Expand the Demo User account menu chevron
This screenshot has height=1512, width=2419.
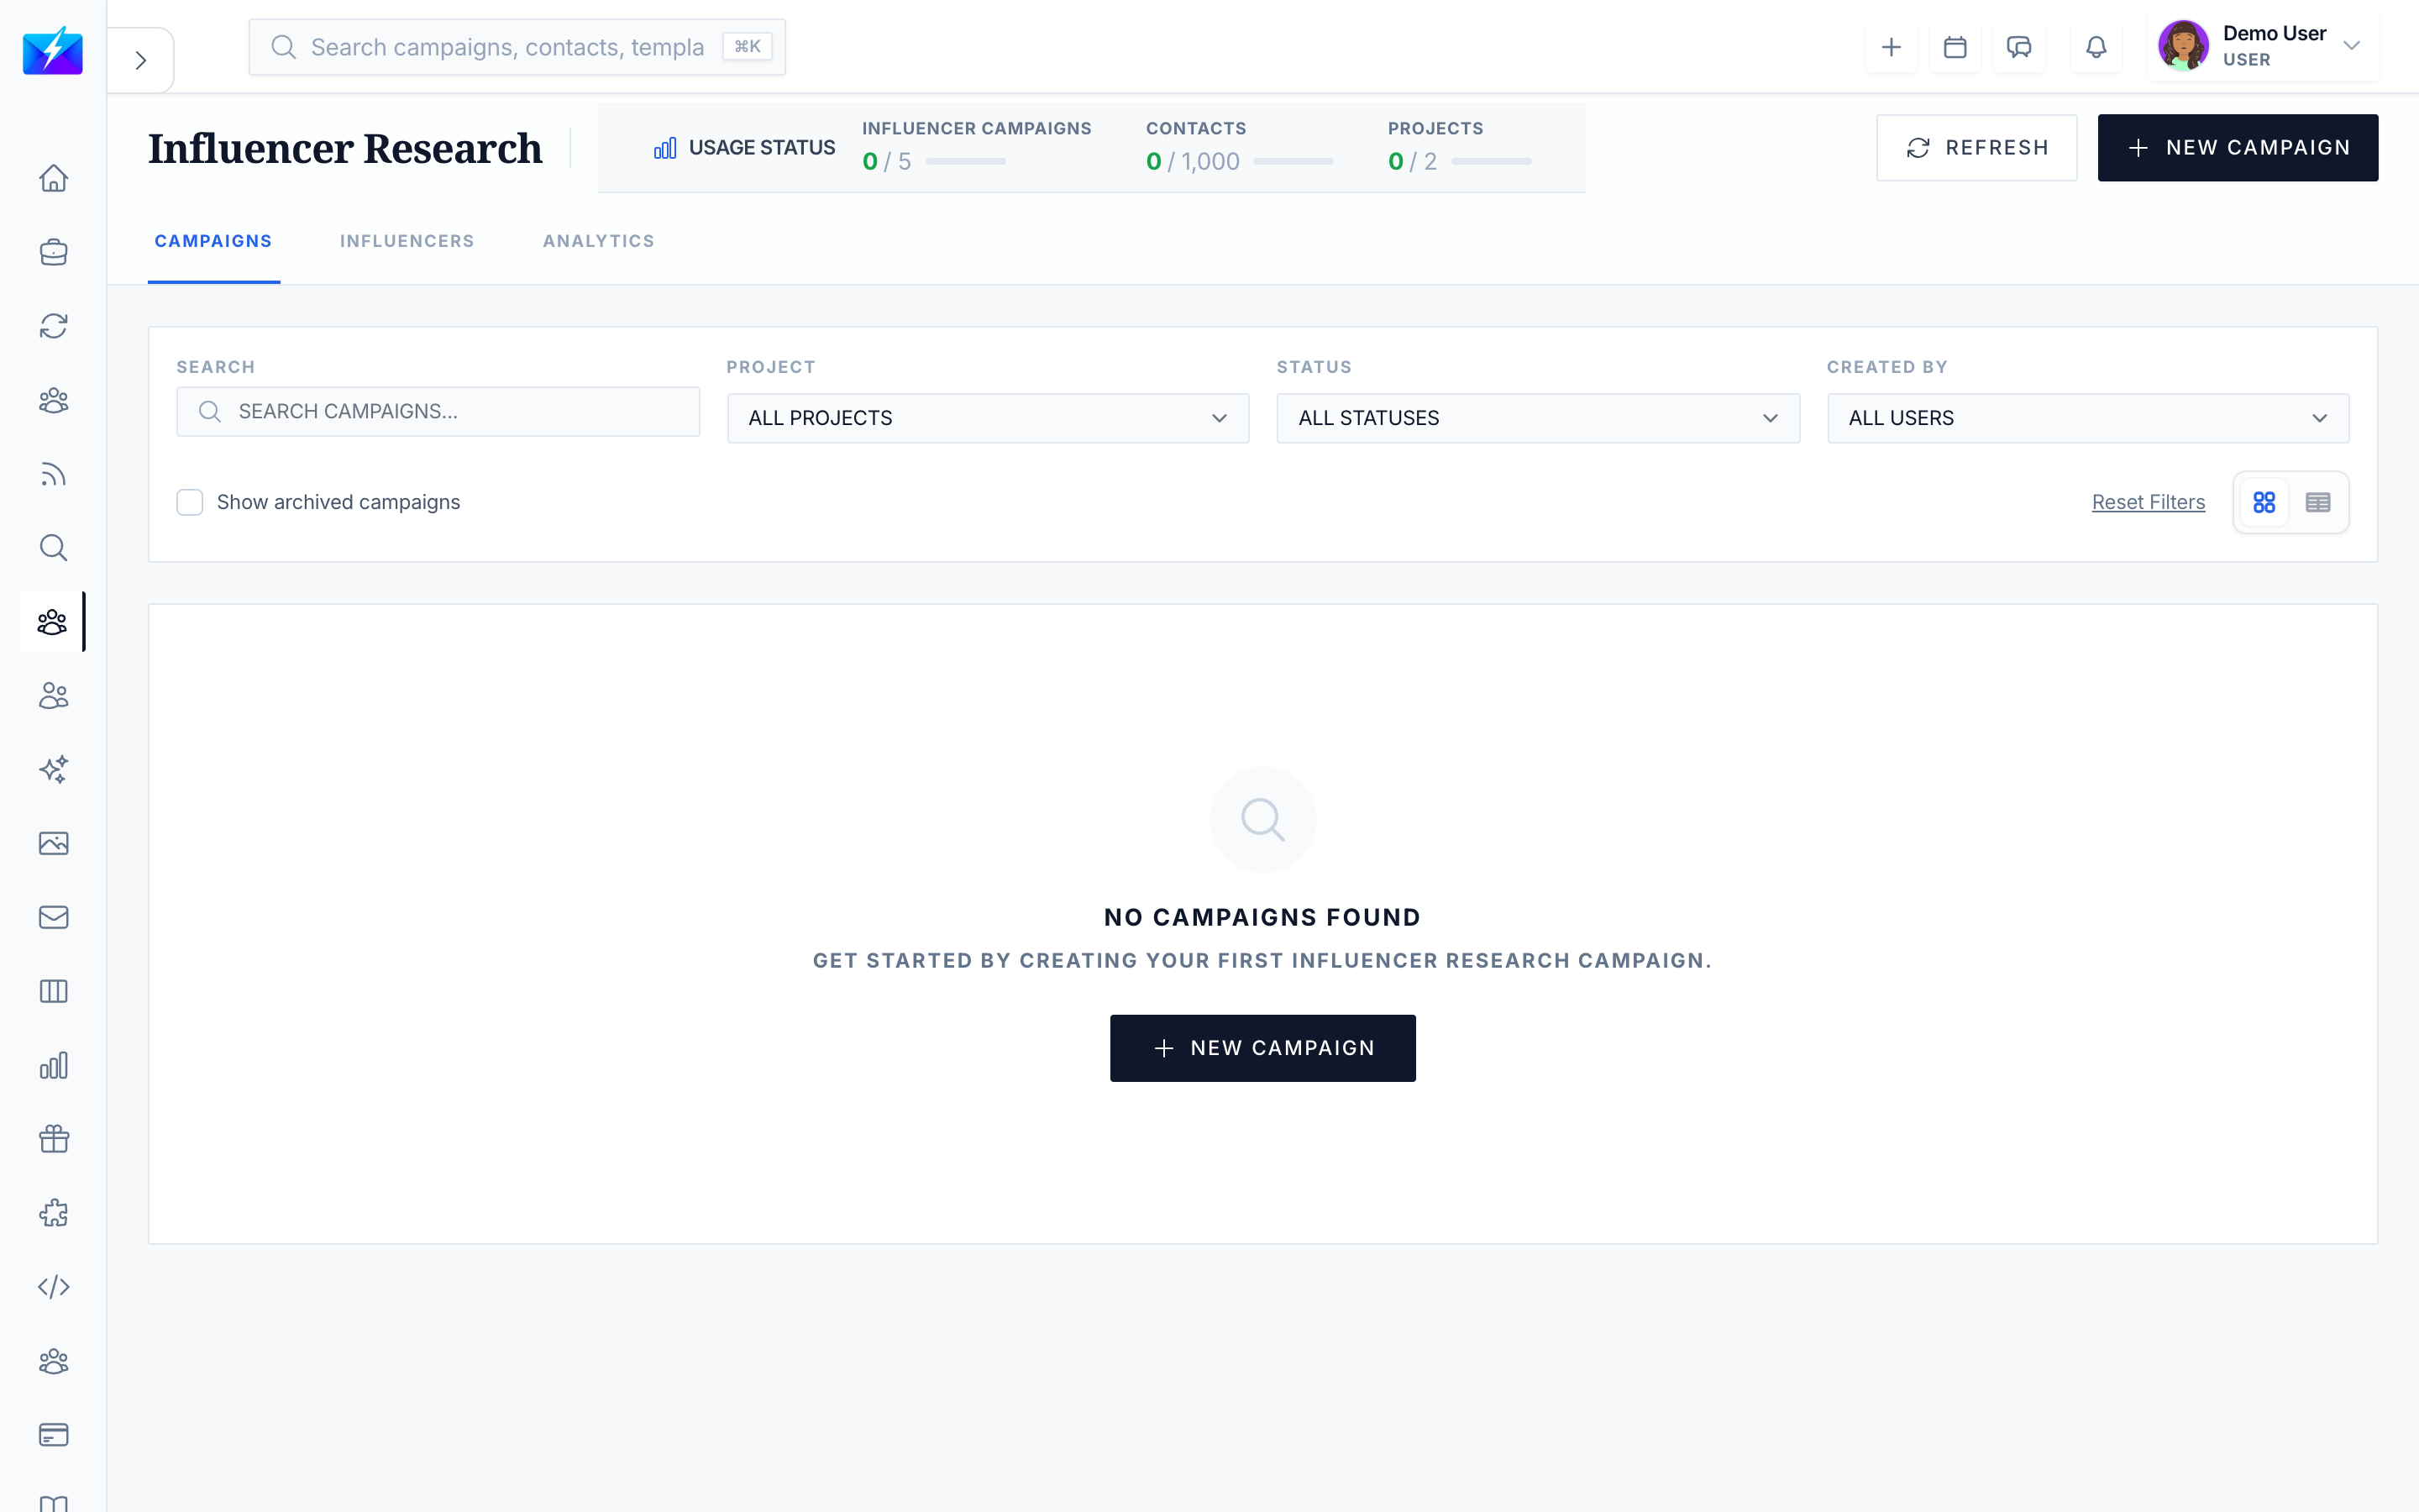point(2351,46)
